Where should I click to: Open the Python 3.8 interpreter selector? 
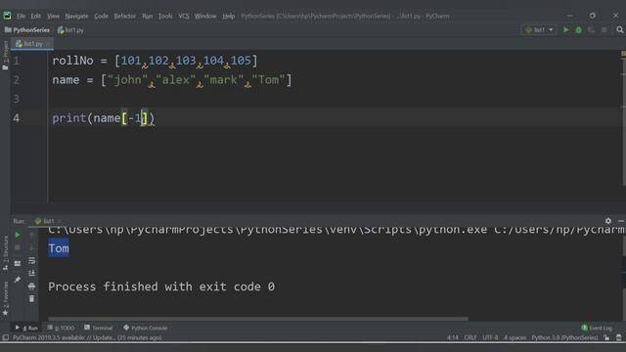pyautogui.click(x=564, y=337)
